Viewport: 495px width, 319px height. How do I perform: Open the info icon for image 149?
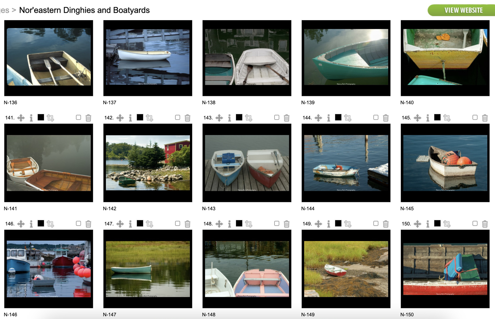tap(329, 224)
